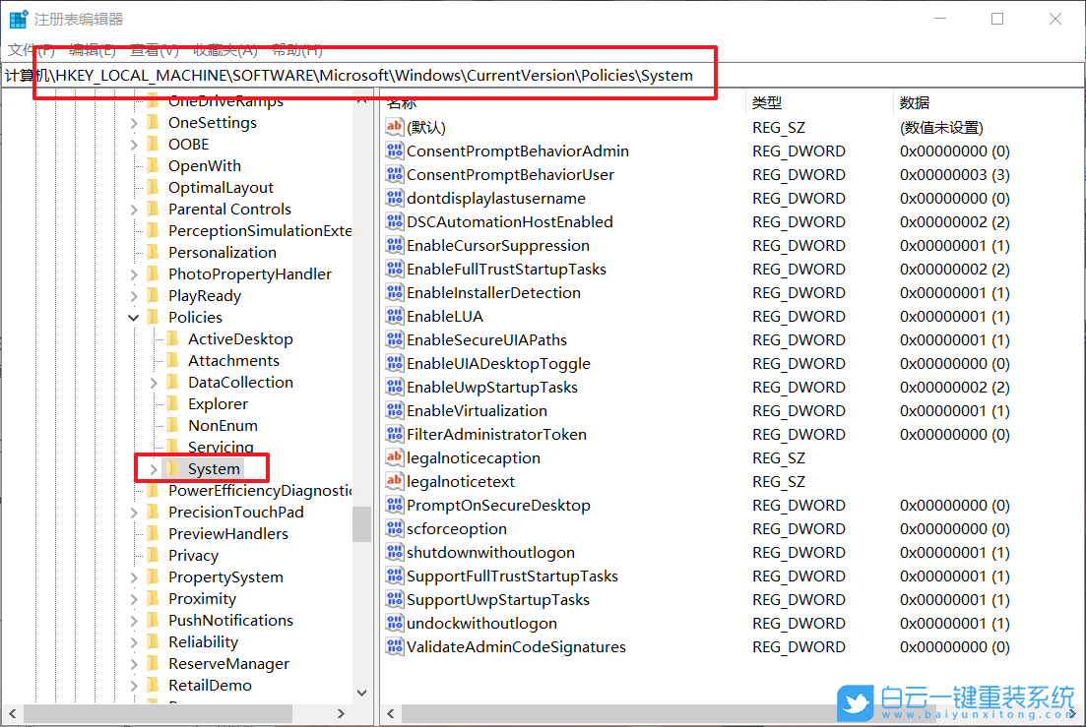Image resolution: width=1086 pixels, height=727 pixels.
Task: Open the 查看(V) menu
Action: (x=155, y=50)
